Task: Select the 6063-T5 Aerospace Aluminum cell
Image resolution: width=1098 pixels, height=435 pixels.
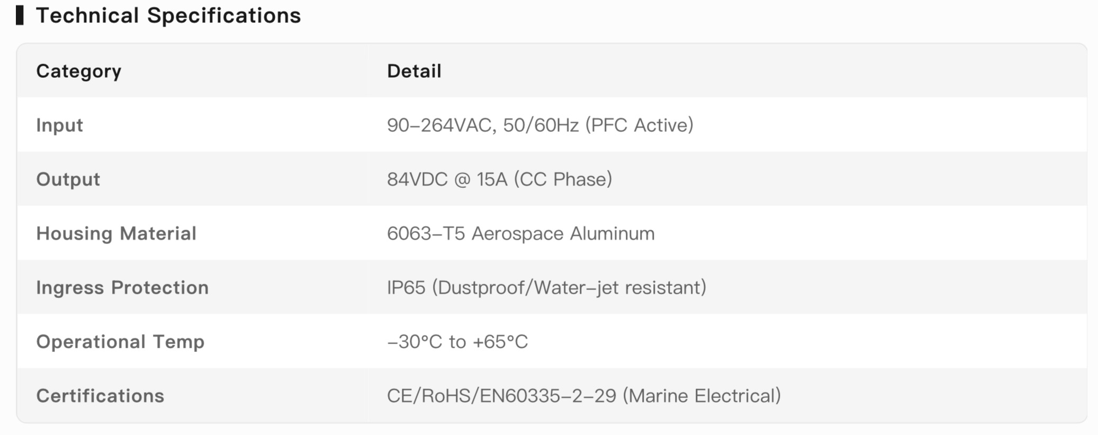Action: (x=520, y=233)
